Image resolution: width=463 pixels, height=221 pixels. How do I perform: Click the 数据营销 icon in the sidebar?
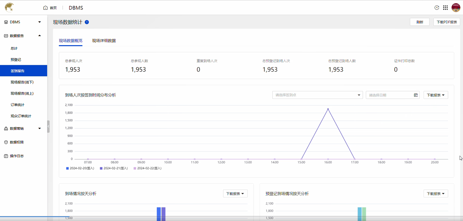pyautogui.click(x=6, y=128)
